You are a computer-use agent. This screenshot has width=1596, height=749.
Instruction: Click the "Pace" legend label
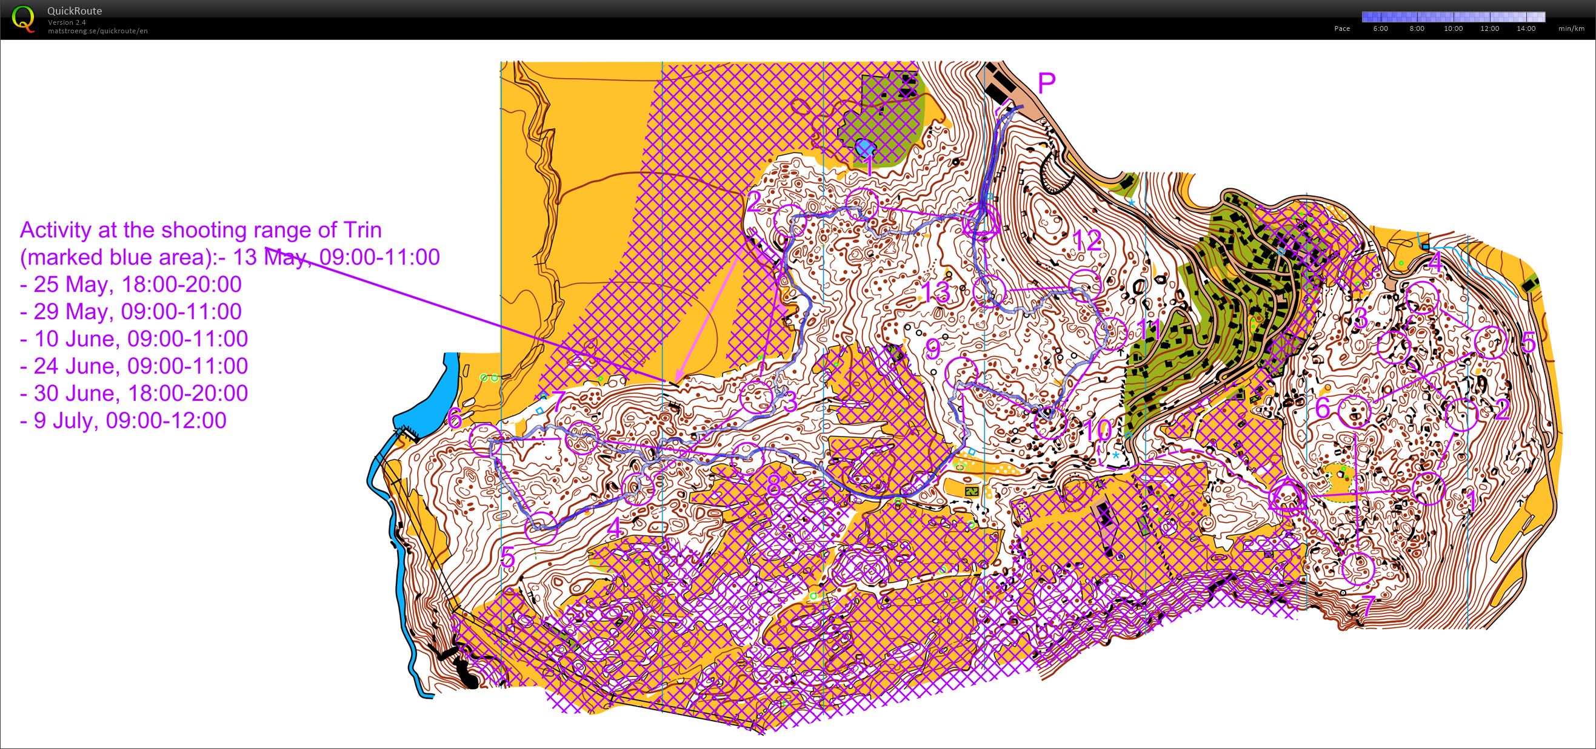(1342, 28)
